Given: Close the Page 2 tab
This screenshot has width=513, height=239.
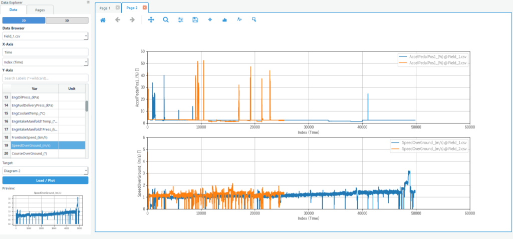Looking at the screenshot, I should pos(145,8).
